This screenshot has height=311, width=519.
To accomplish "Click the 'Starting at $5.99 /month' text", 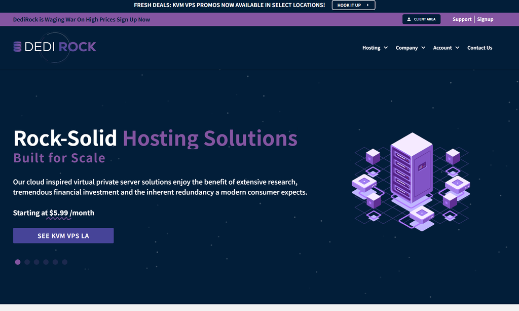I will point(54,213).
